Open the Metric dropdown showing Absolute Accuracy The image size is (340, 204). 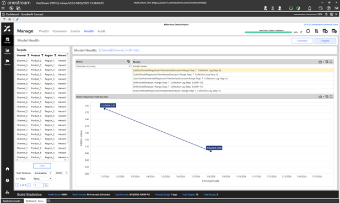click(103, 66)
